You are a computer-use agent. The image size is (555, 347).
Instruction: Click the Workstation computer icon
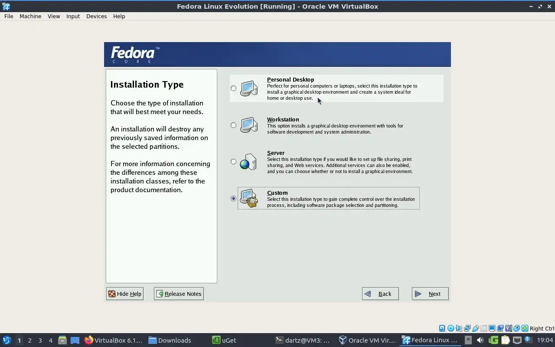[249, 125]
